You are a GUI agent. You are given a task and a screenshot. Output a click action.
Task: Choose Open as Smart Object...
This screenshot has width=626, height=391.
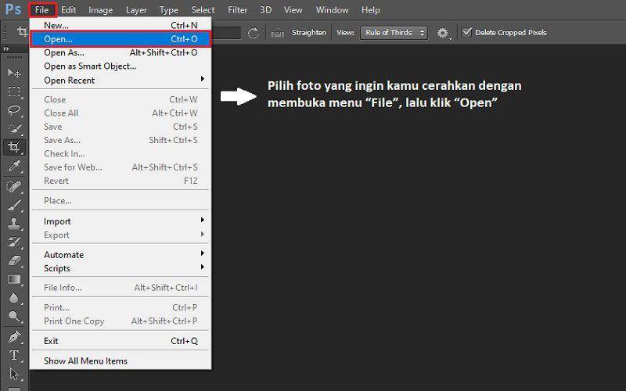click(120, 66)
